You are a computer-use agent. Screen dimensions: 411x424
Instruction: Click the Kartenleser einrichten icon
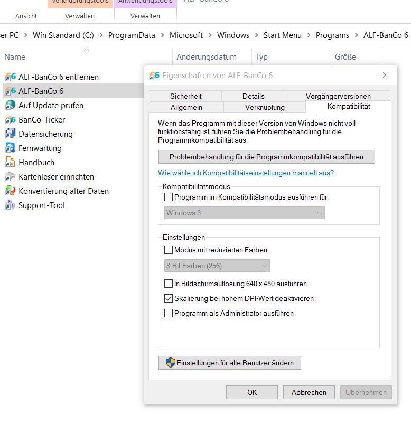[x=11, y=177]
